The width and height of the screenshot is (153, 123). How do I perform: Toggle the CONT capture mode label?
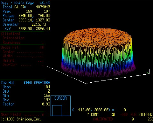pyautogui.click(x=95, y=114)
